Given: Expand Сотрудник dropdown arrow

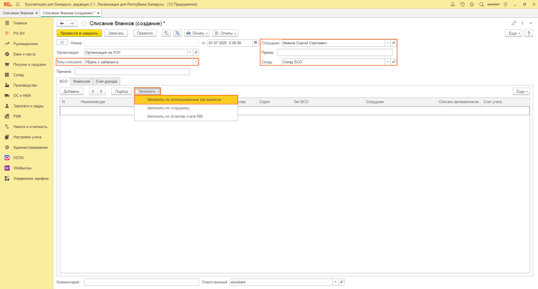Looking at the screenshot, I should coord(387,43).
